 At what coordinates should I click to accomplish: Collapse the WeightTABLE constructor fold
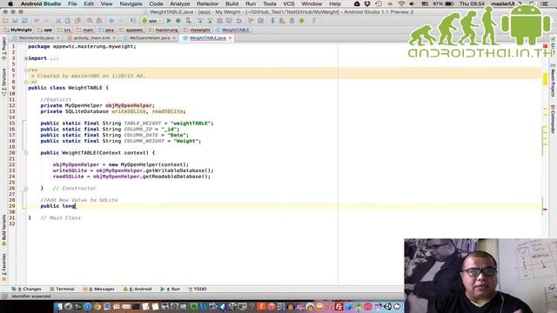pos(26,153)
